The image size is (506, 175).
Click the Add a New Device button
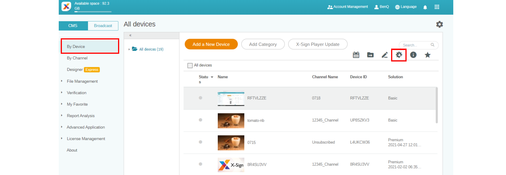click(x=211, y=44)
